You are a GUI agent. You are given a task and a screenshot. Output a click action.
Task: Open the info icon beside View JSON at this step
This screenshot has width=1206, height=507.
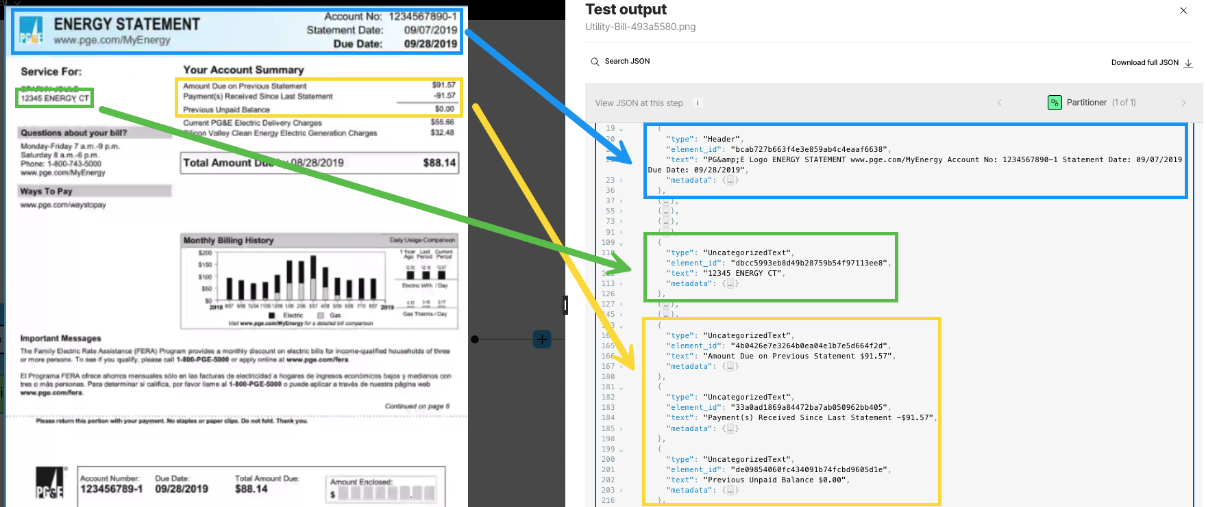pos(698,103)
